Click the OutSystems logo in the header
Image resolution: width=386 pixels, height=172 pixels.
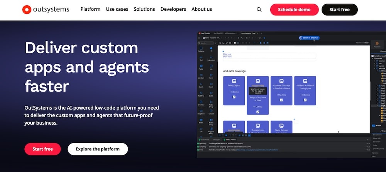46,10
